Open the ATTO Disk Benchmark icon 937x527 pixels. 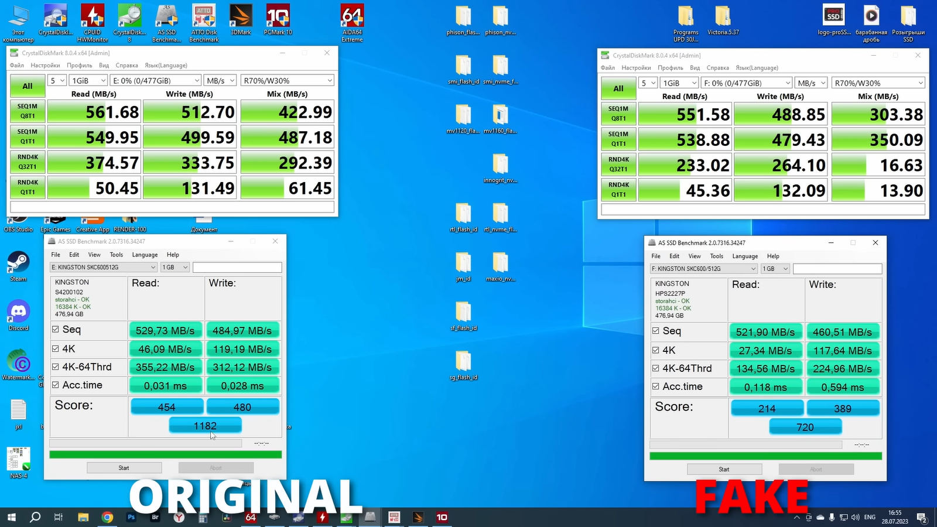coord(204,18)
